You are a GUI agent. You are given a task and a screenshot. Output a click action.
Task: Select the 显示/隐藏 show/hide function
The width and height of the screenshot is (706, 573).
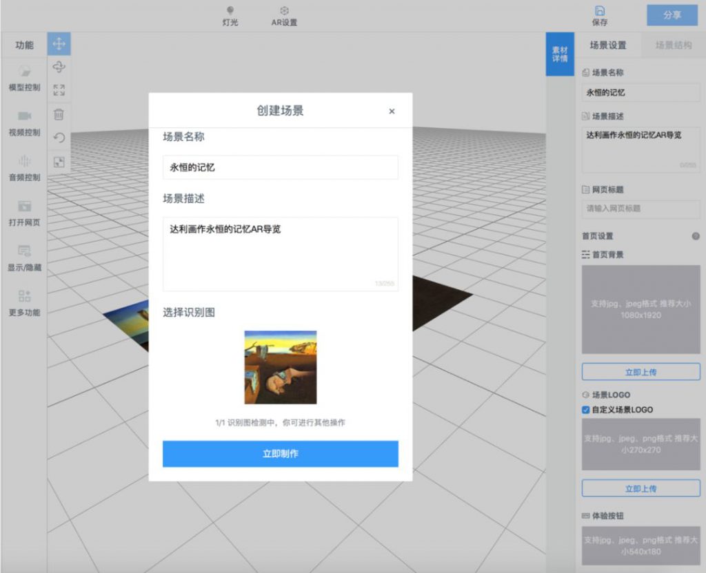(24, 258)
